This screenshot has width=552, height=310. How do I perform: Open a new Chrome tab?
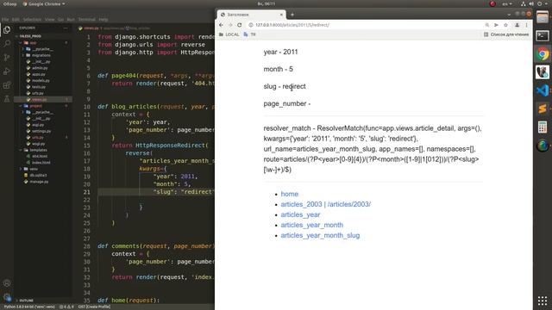point(292,15)
